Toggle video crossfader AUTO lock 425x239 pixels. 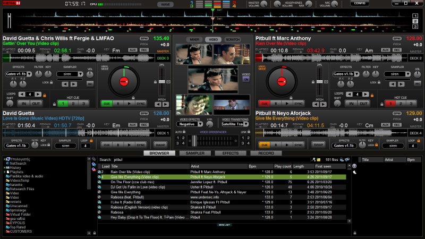coord(184,132)
